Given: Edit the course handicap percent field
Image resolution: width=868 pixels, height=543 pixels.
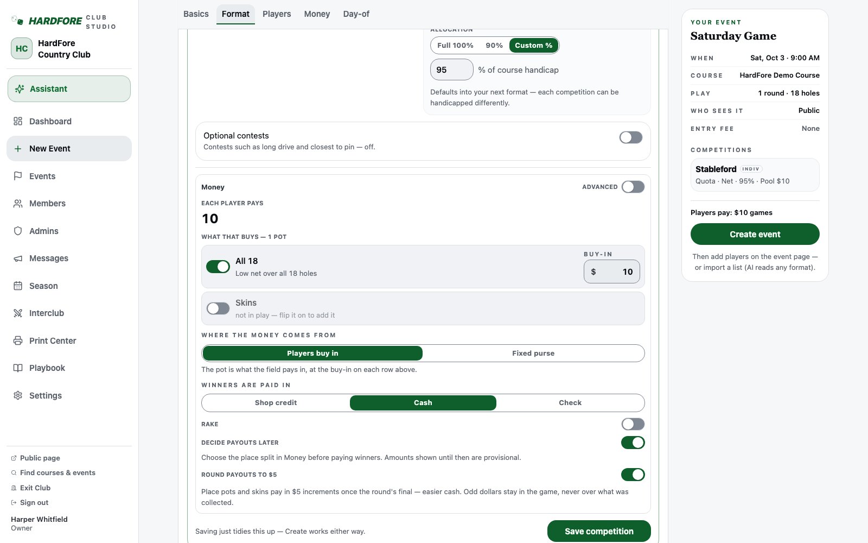Looking at the screenshot, I should pos(452,70).
